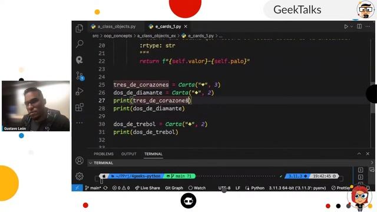Click the git main segment in terminal prompt
Viewport: 377px width, 212px height.
[180, 176]
